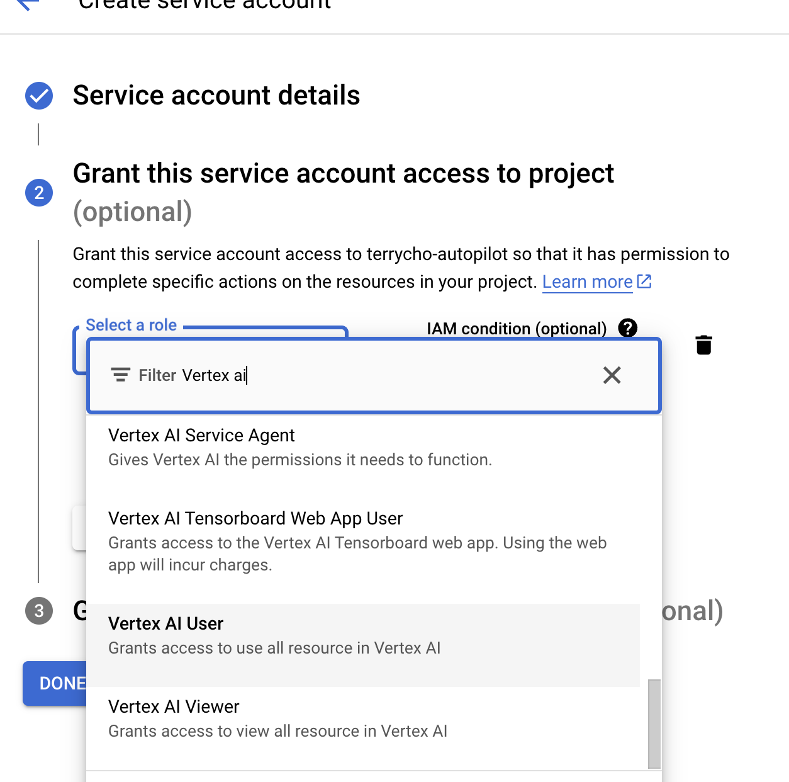
Task: Clear the role filter with X
Action: click(x=612, y=375)
